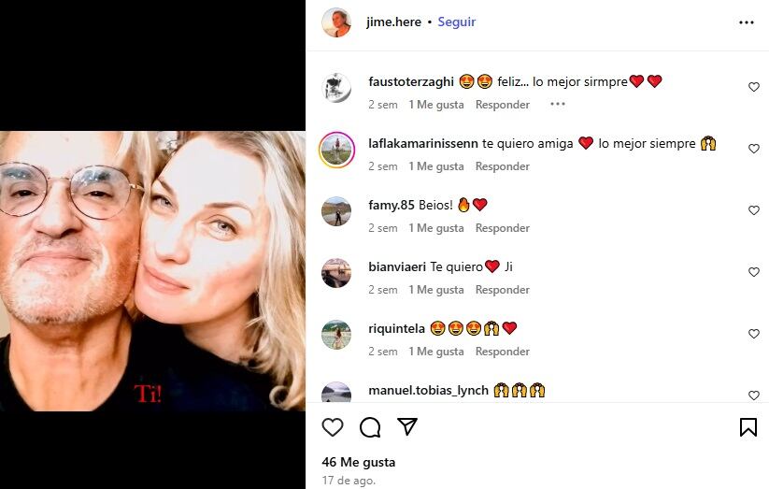Like laflakamarinissenn's comment
The height and width of the screenshot is (489, 769).
(x=754, y=149)
